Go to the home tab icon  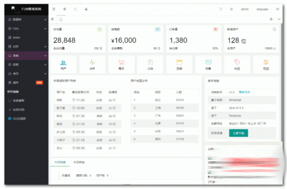[x=61, y=20]
